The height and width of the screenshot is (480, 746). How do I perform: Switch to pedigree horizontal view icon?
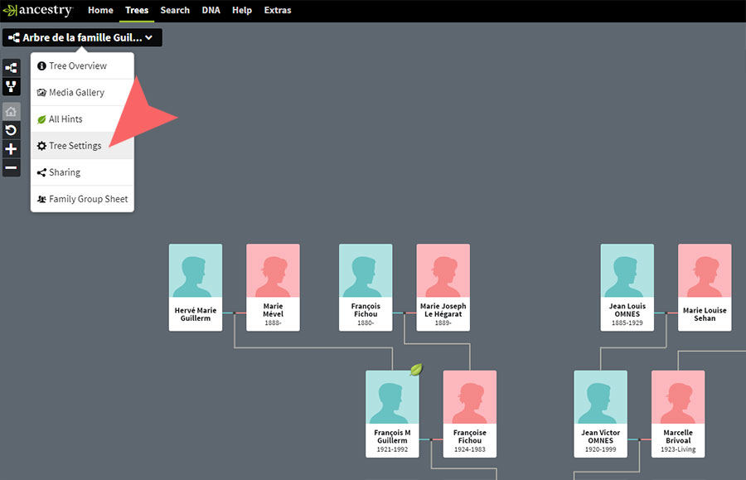tap(11, 68)
